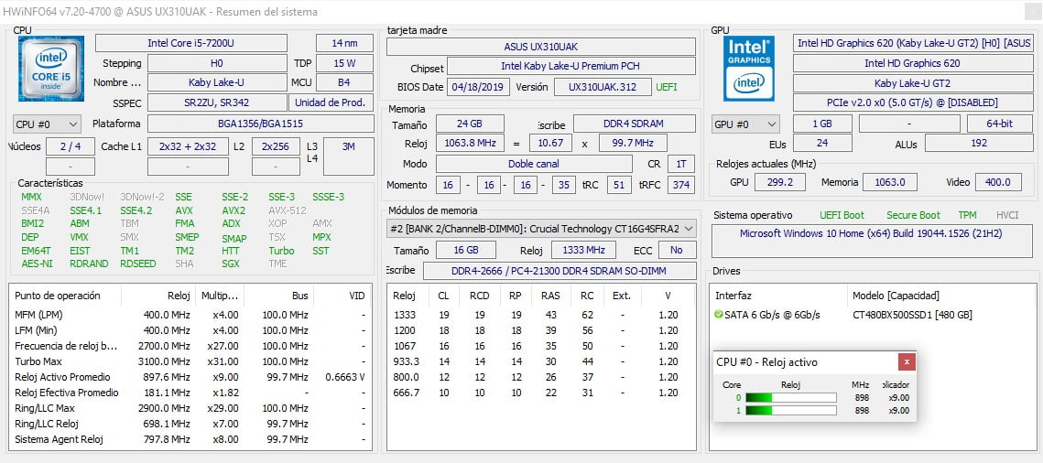Open the CPU #0 selector dropdown

pos(47,124)
